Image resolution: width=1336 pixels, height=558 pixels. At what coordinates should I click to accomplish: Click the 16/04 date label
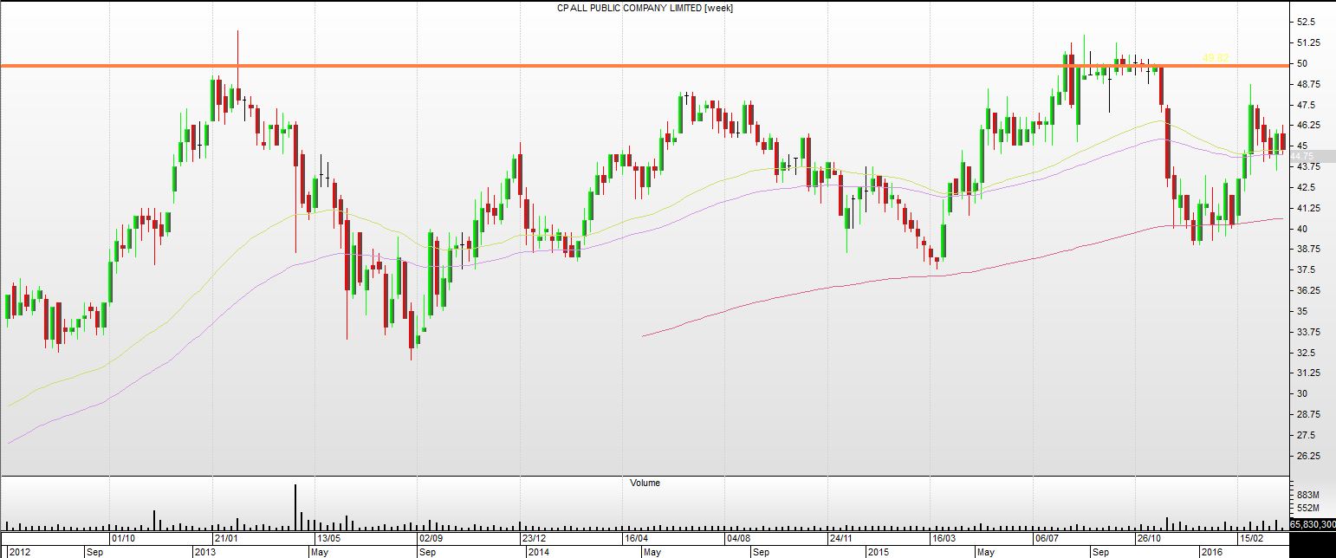click(x=636, y=538)
